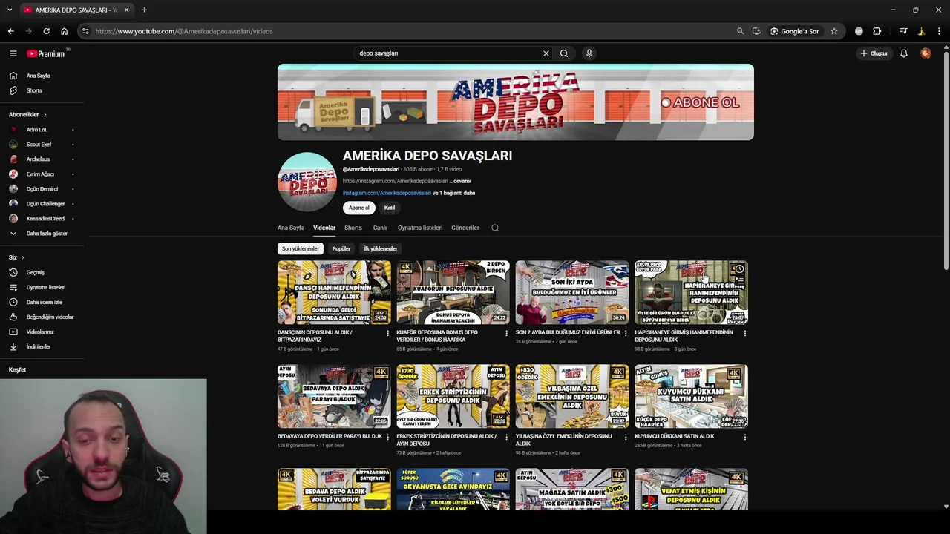The width and height of the screenshot is (950, 534).
Task: Switch to the channel Shorts tab
Action: point(353,228)
